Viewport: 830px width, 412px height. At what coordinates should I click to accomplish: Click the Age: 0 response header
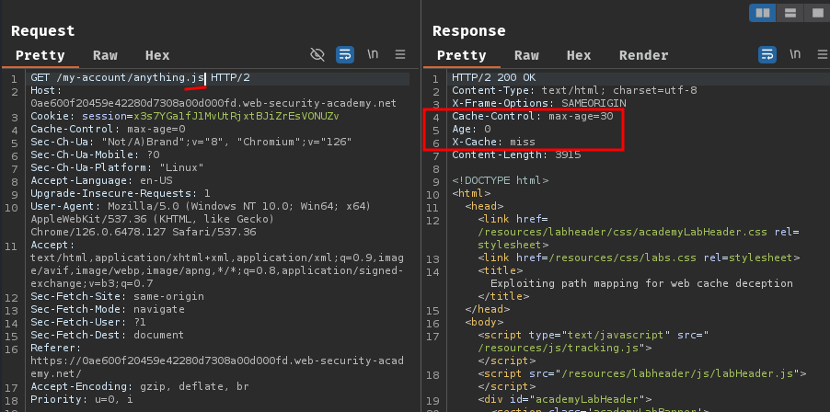[x=471, y=129]
